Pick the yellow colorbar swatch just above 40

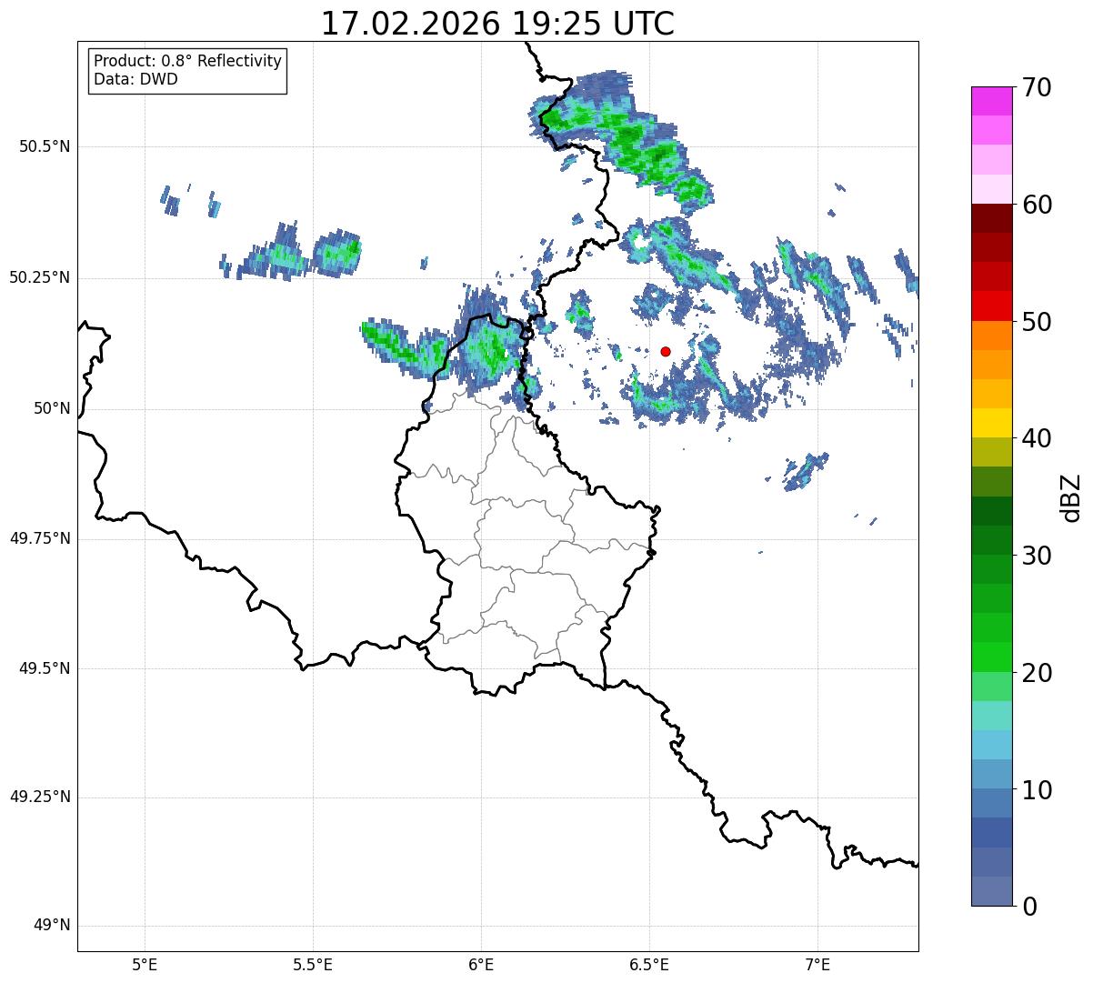[x=992, y=423]
